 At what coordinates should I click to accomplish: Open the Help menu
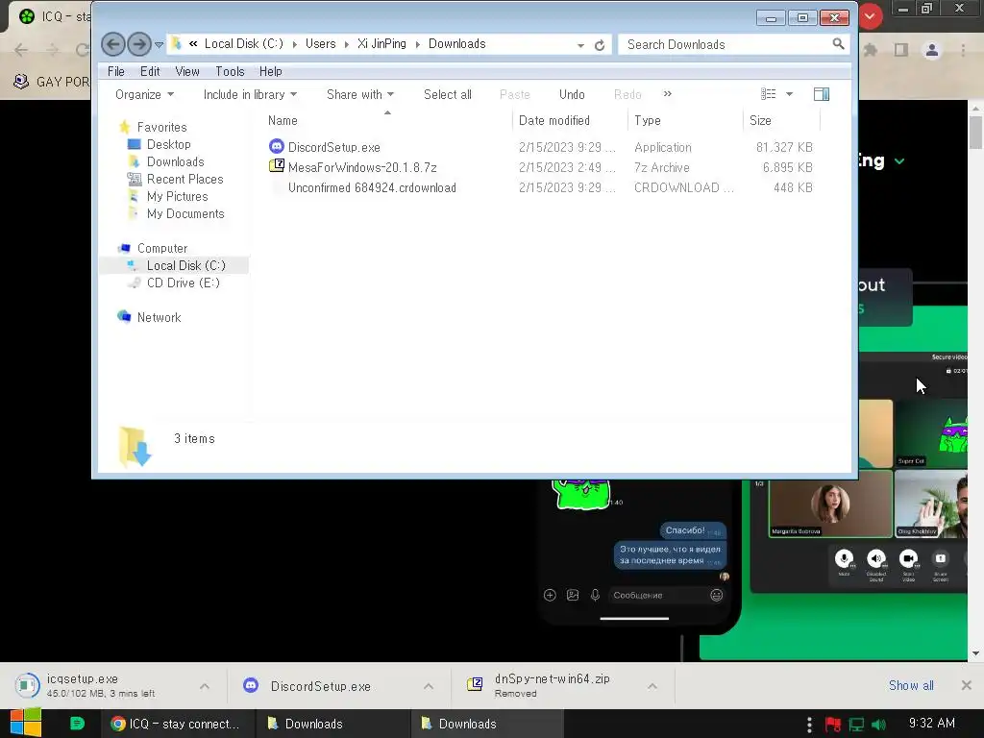[x=270, y=71]
